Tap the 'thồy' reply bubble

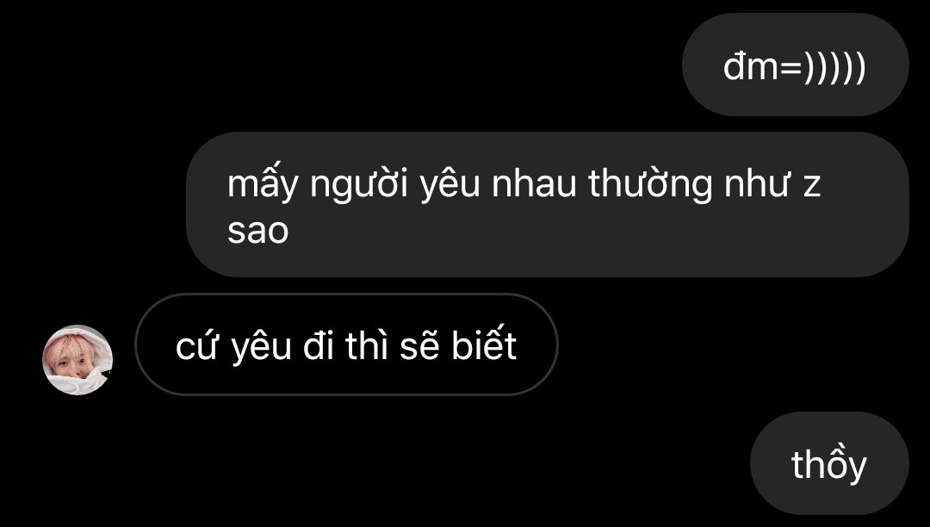point(829,463)
